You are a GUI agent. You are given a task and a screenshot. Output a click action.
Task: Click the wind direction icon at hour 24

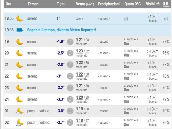[70, 99]
